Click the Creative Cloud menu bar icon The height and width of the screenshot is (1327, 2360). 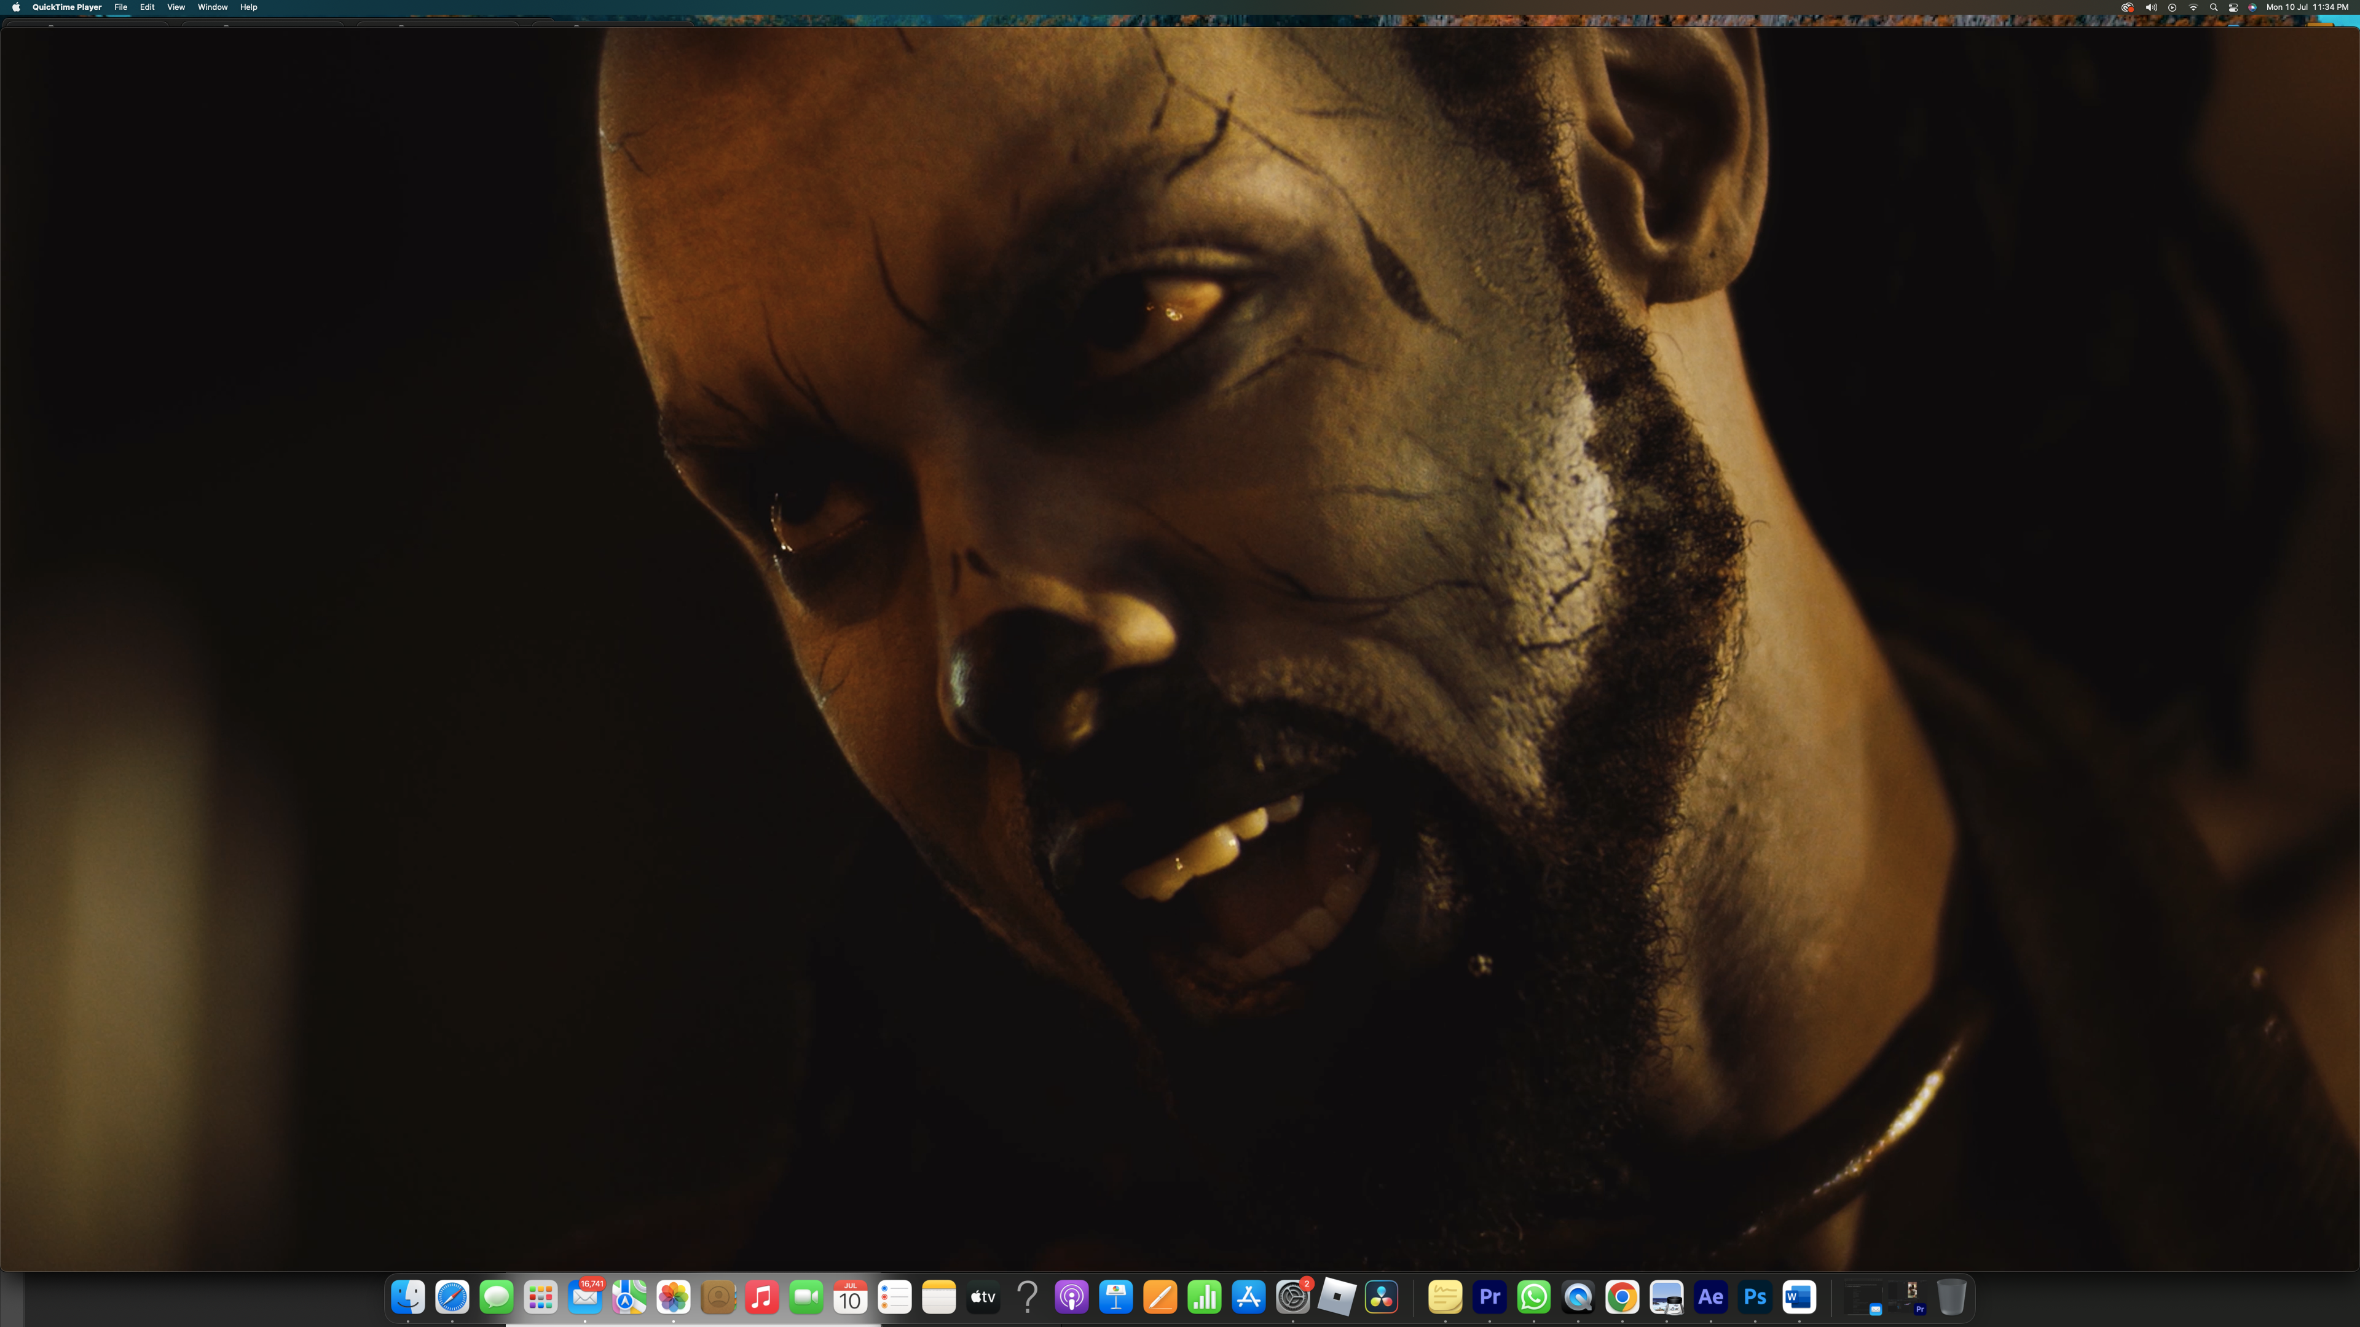click(2127, 7)
